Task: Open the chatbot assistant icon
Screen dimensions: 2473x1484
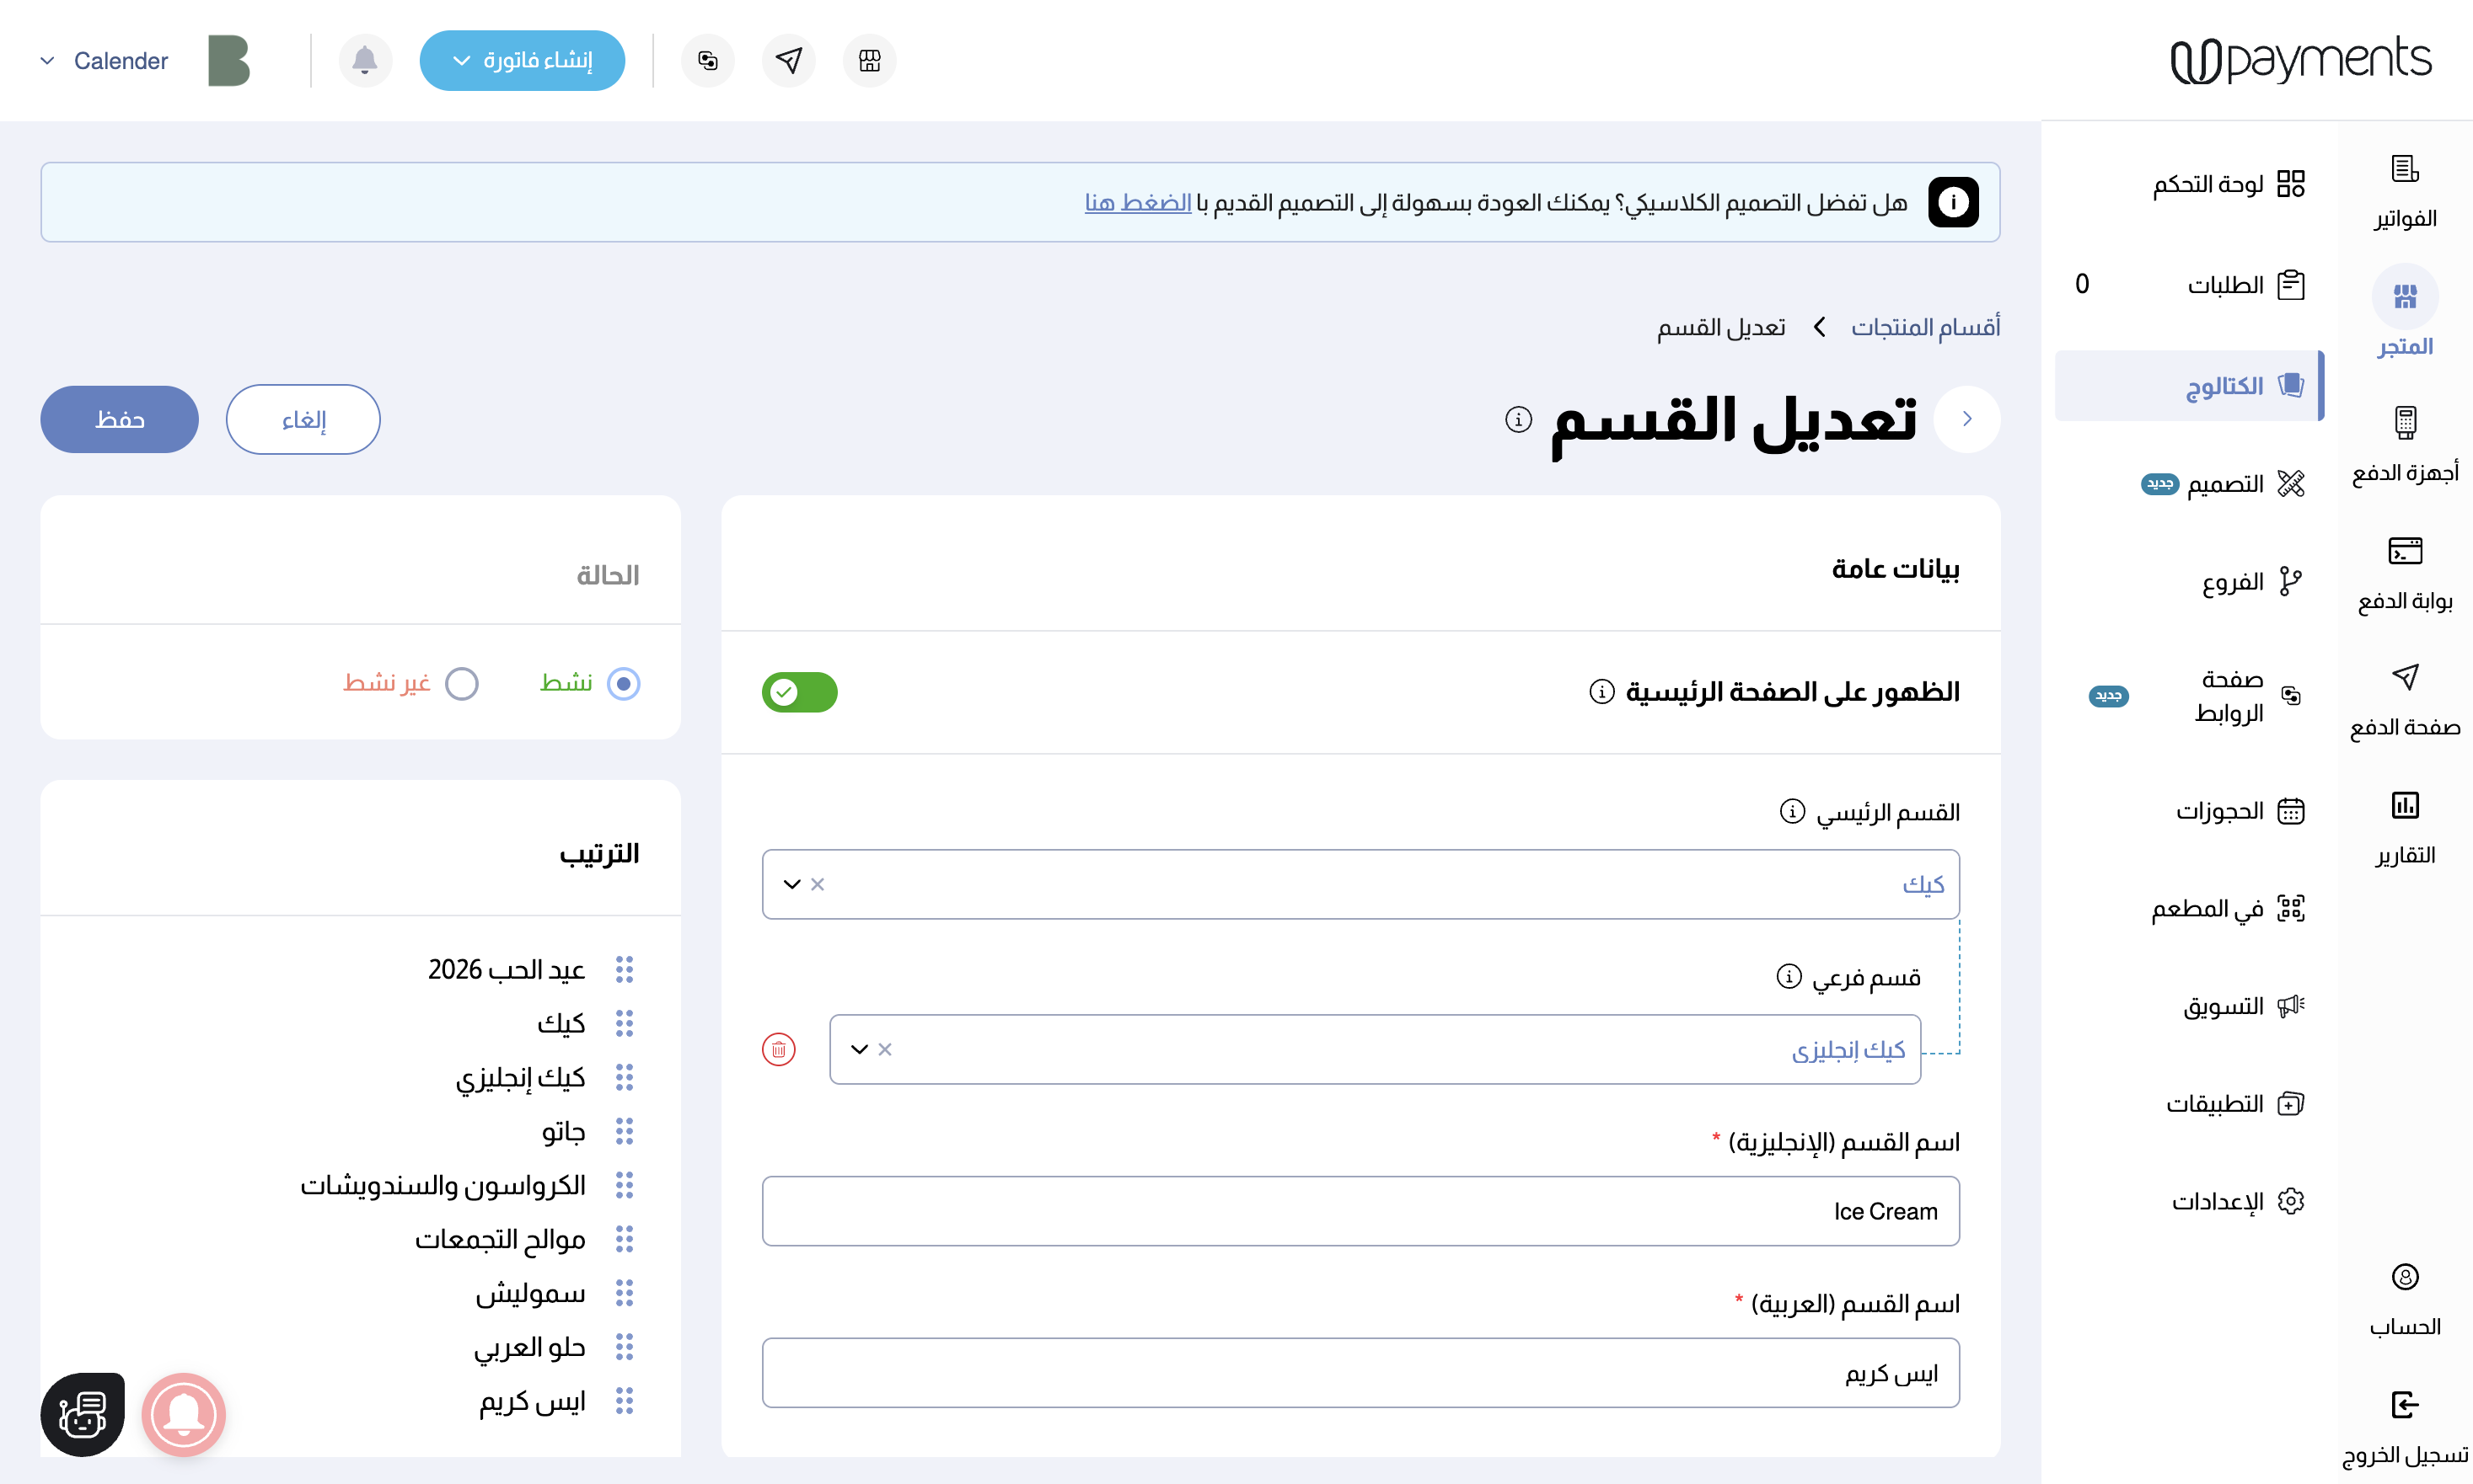Action: point(82,1414)
